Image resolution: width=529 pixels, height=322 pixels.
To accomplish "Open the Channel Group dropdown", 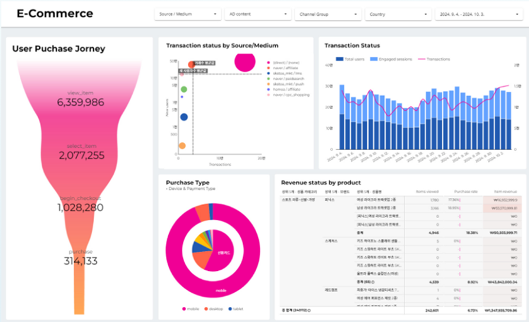I will (x=328, y=14).
